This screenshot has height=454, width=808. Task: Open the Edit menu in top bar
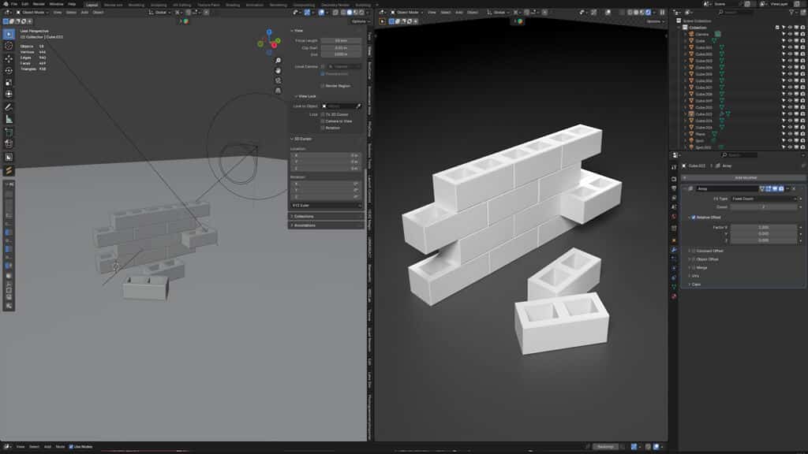pos(25,4)
